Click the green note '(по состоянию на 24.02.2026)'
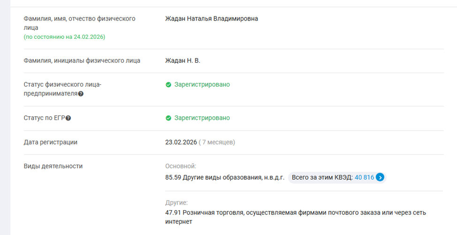The height and width of the screenshot is (235, 457). [64, 37]
